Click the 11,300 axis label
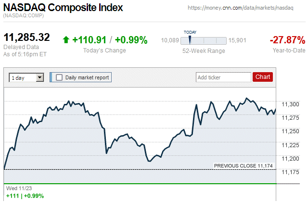The width and height of the screenshot is (308, 202). [x=291, y=104]
